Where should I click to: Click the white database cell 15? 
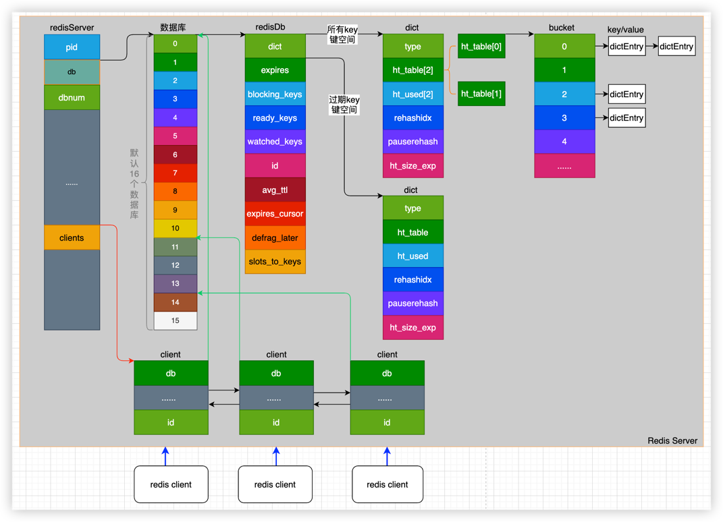[x=176, y=320]
